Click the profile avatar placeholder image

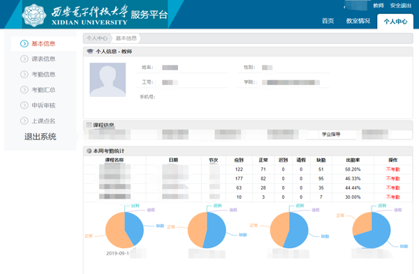click(x=108, y=79)
